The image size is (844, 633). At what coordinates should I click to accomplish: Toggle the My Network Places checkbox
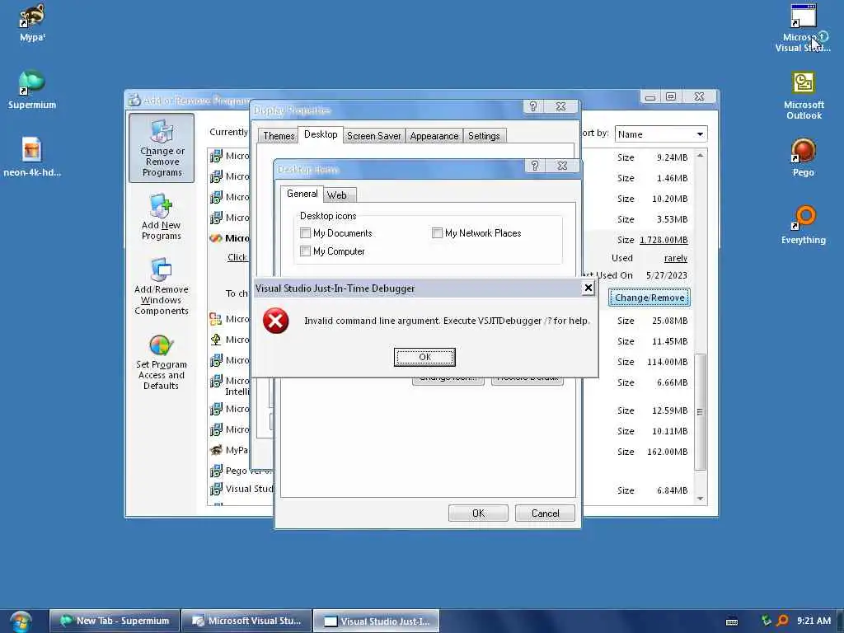(x=437, y=233)
